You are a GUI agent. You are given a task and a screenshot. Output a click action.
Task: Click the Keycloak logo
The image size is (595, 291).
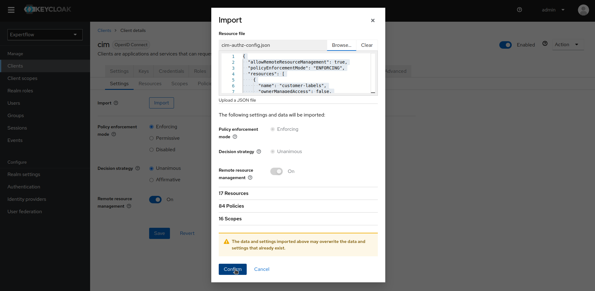[47, 9]
